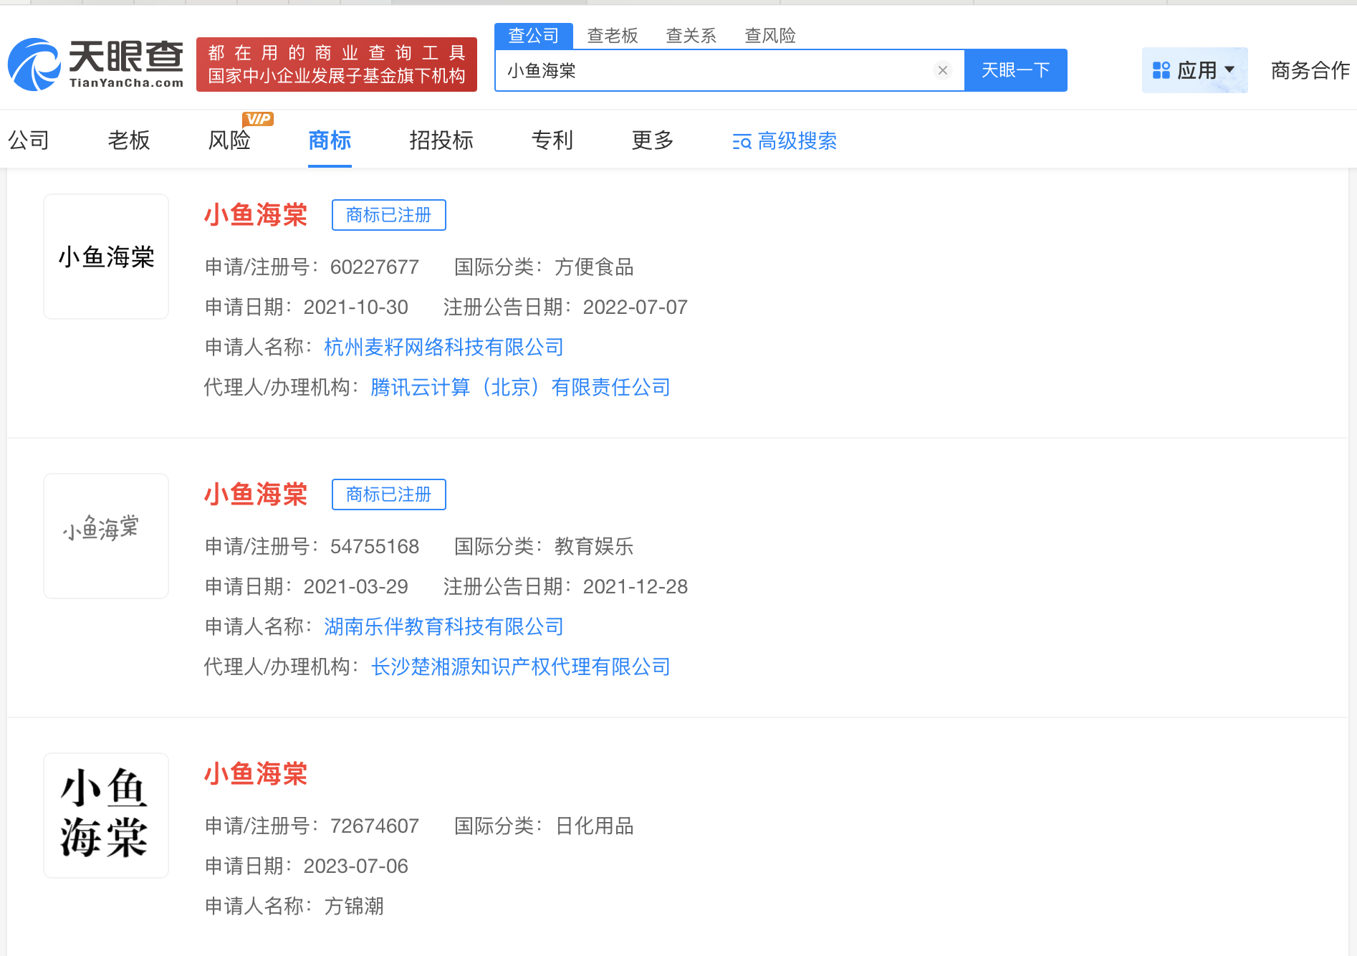Select registration number 54755168 text
The height and width of the screenshot is (956, 1357).
[375, 547]
